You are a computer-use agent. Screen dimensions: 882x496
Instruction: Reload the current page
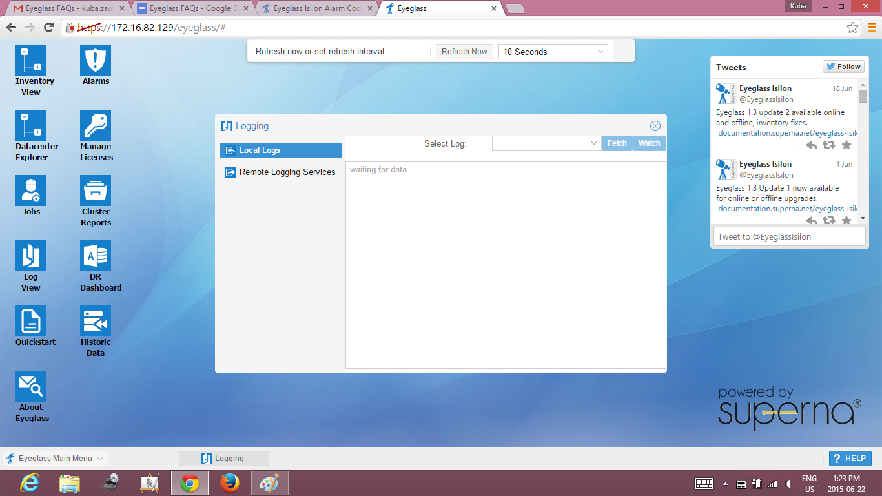pyautogui.click(x=48, y=27)
